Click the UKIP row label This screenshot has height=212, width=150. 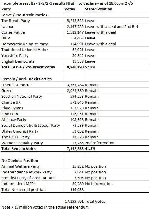click(32, 38)
